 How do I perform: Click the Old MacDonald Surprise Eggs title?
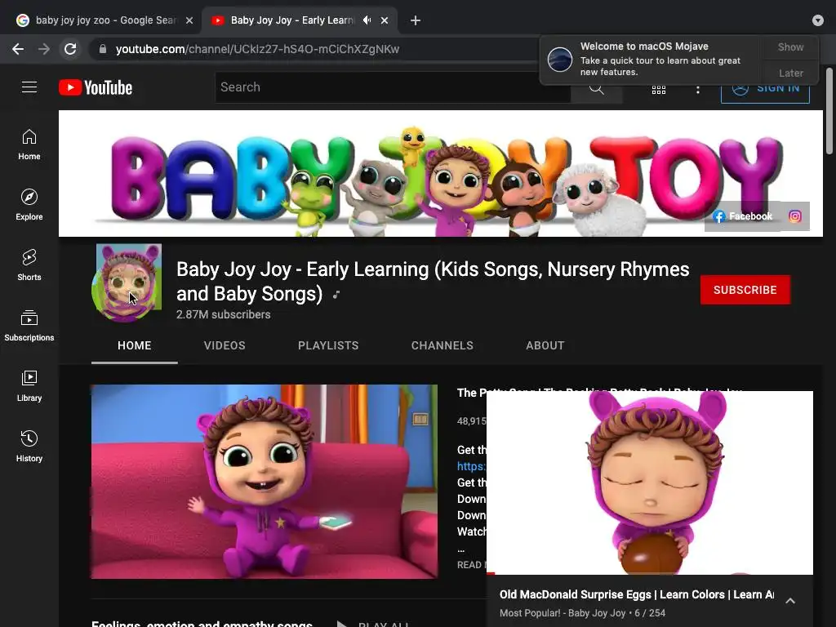pos(637,594)
